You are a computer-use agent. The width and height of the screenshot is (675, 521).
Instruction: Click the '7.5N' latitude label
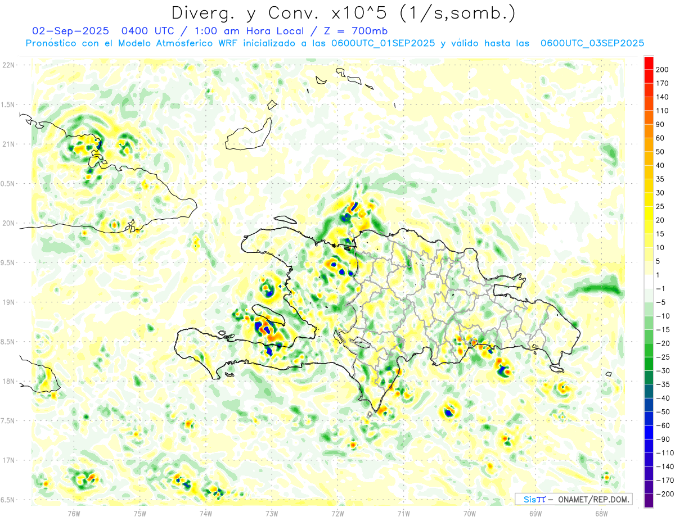[7, 421]
